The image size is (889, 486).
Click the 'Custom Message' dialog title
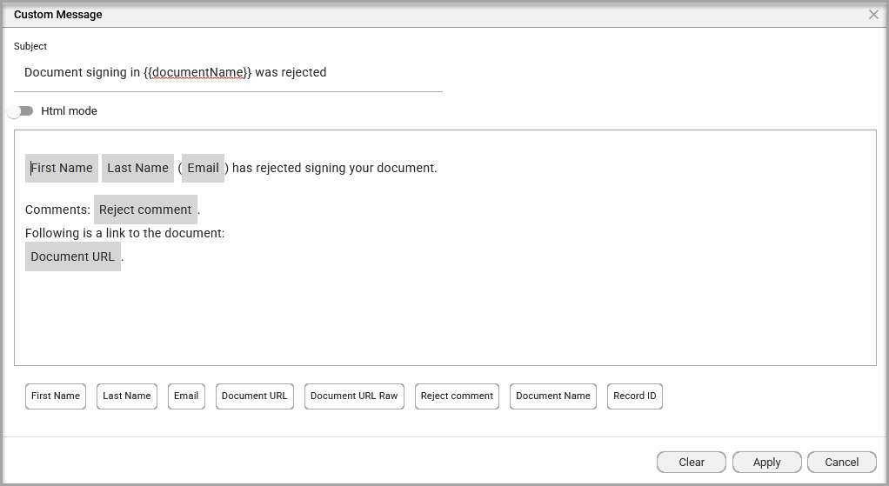pyautogui.click(x=57, y=15)
